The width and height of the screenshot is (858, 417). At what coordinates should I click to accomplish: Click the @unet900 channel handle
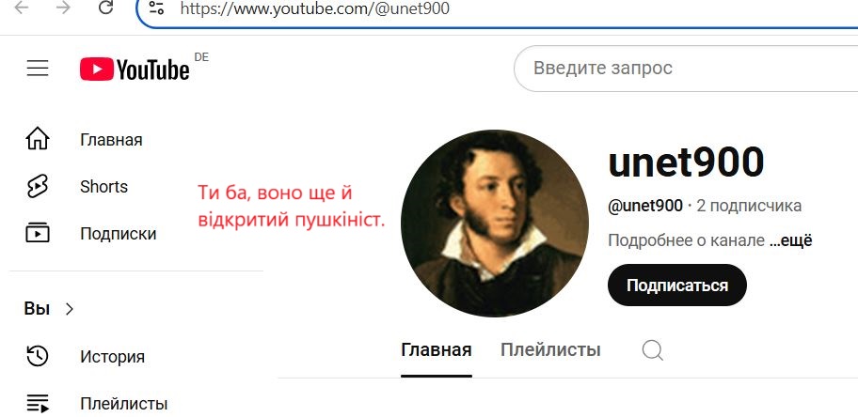tap(645, 206)
